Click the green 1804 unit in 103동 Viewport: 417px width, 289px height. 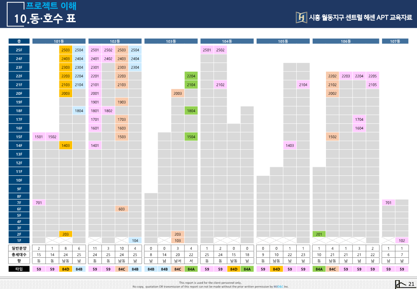[x=191, y=111]
